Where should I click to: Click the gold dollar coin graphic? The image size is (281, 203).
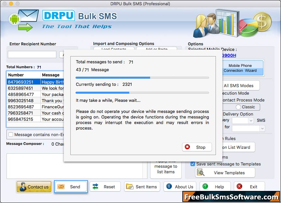[x=262, y=22]
